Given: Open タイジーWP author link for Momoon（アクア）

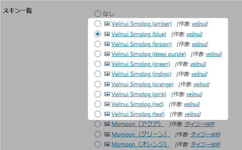Looking at the screenshot, I should (199, 124).
